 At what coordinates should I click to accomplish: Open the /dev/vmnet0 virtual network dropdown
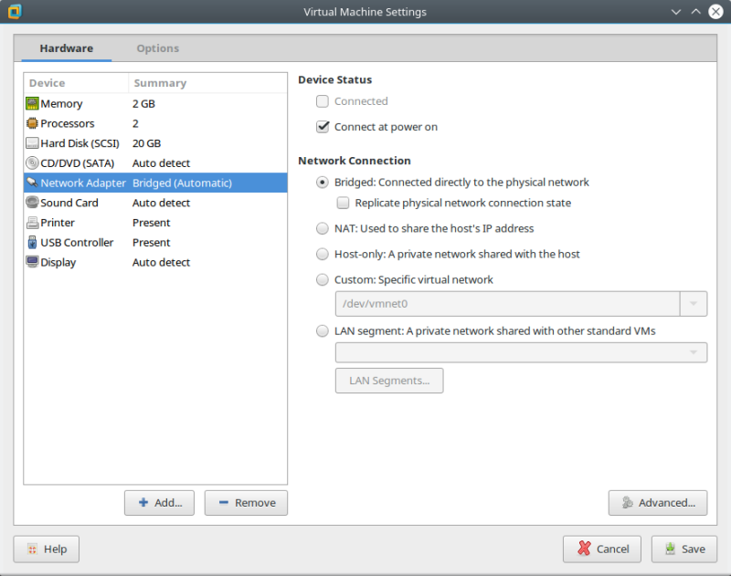693,303
